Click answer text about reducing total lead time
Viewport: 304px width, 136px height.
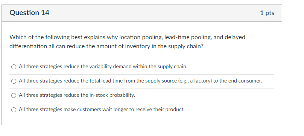tap(140, 81)
